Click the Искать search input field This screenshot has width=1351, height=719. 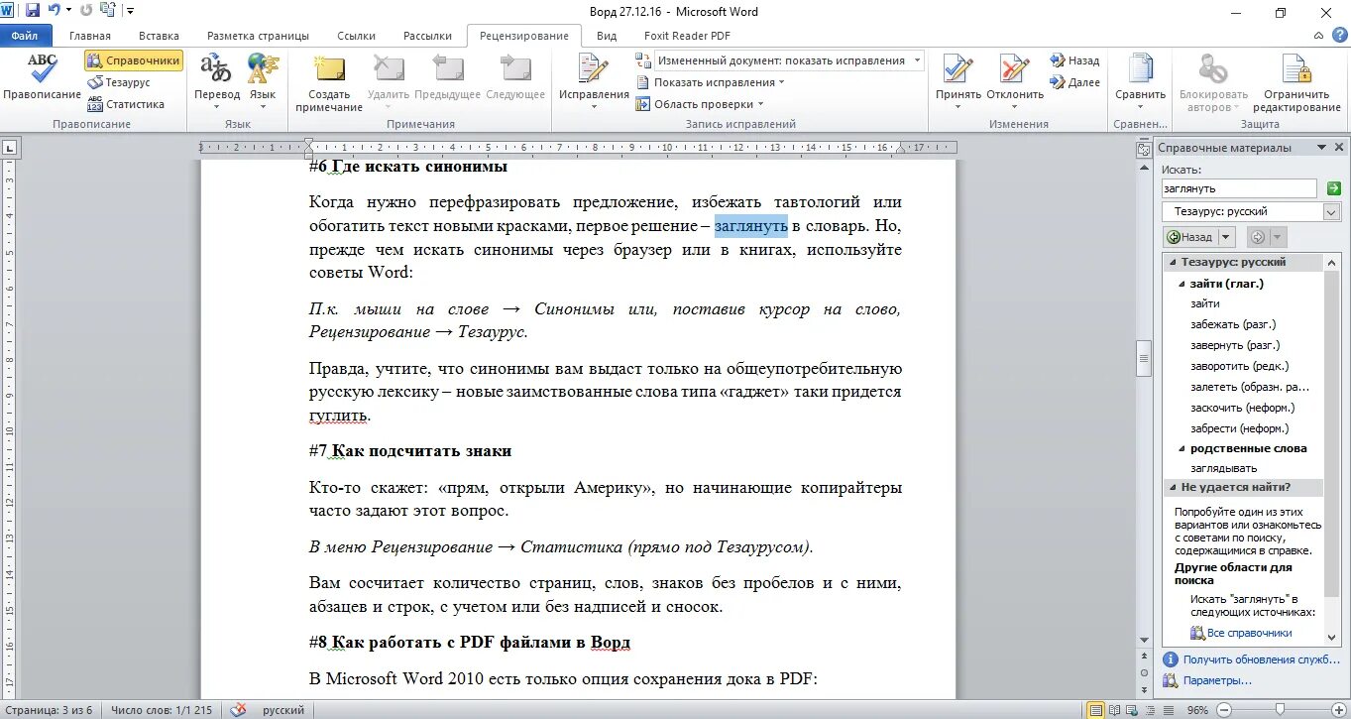coord(1239,188)
